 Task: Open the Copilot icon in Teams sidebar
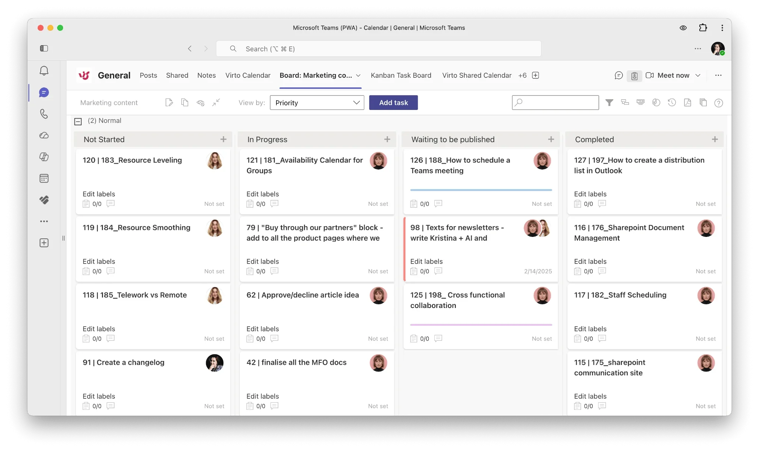coord(44,157)
